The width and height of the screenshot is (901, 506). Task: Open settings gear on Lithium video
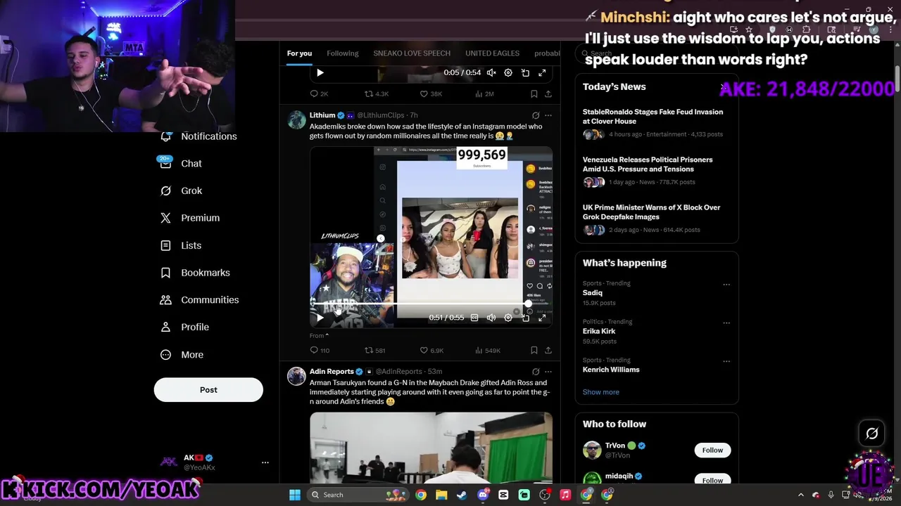point(508,318)
